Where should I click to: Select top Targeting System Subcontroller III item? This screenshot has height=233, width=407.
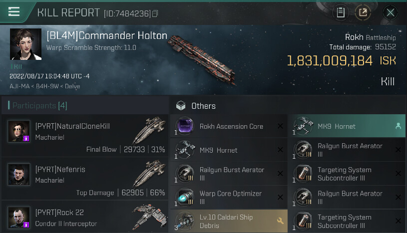pyautogui.click(x=347, y=174)
